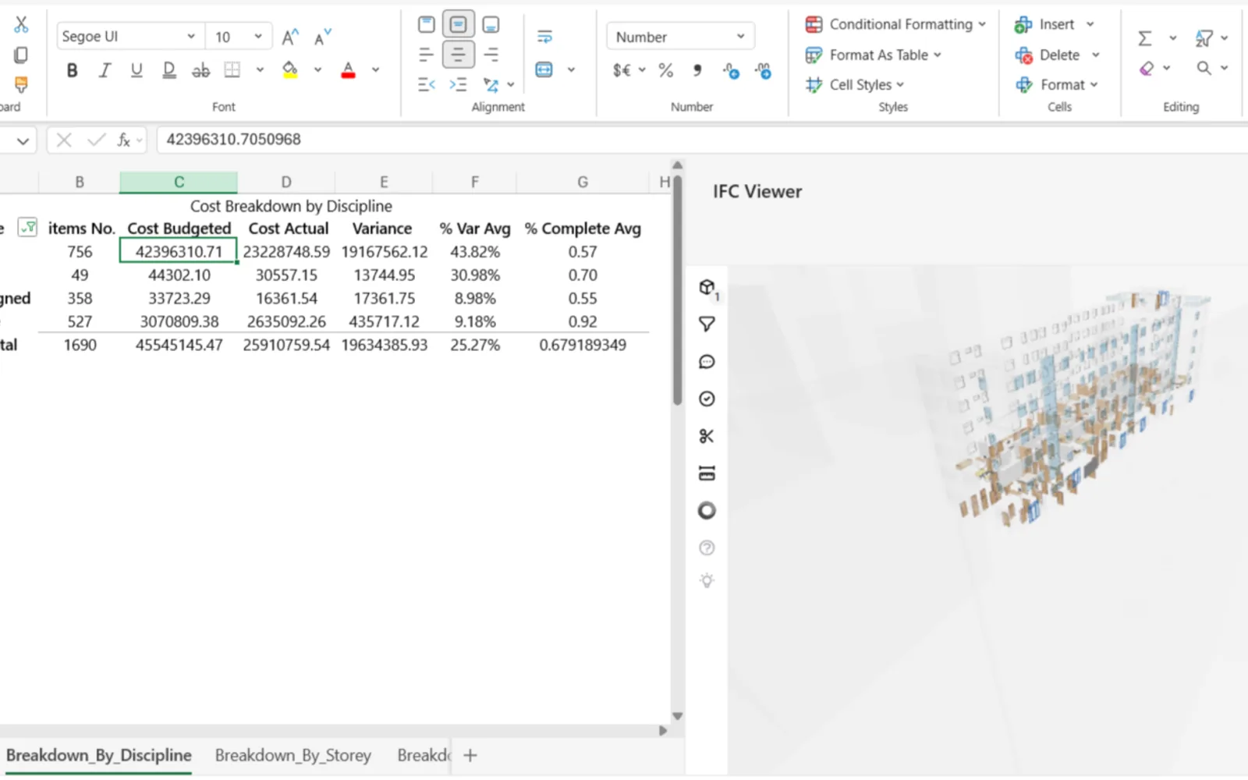Decrease indent in the Alignment group
Viewport: 1248px width, 780px height.
pos(427,84)
